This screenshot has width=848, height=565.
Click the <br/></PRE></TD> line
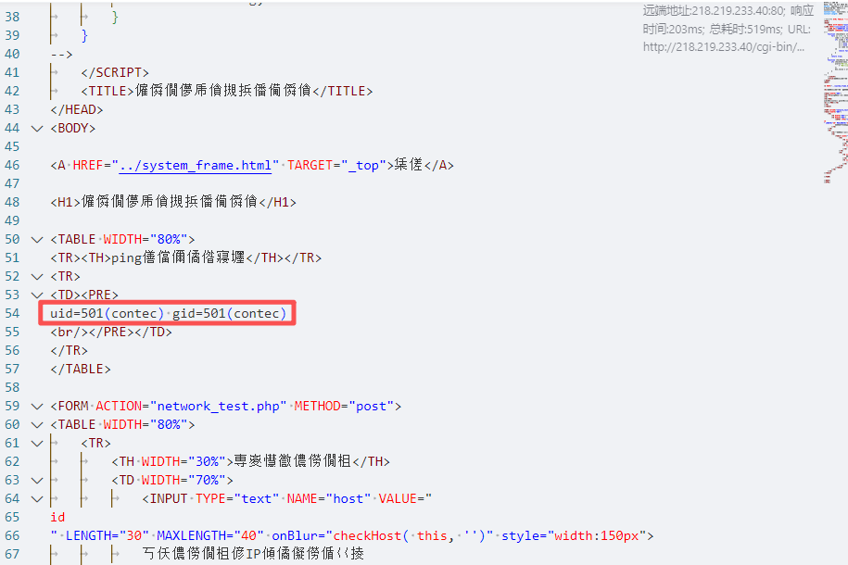click(111, 332)
